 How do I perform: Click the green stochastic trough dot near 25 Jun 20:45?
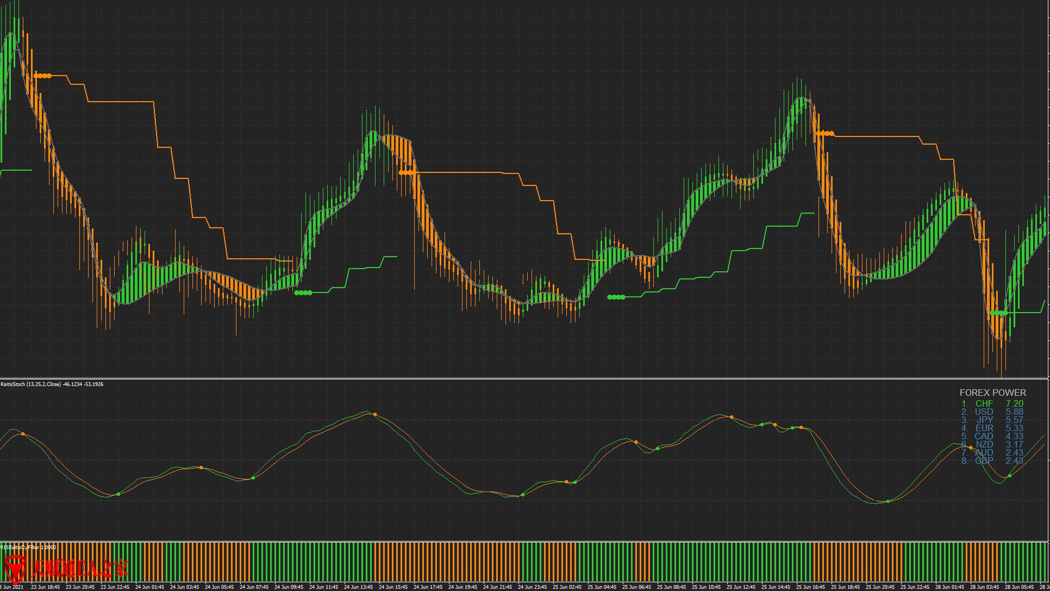click(888, 501)
